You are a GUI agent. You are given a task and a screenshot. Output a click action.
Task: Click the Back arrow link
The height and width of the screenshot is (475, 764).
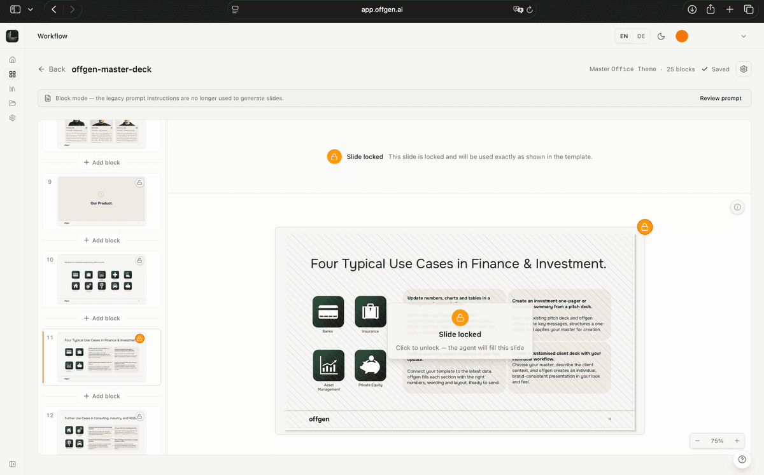click(x=52, y=69)
